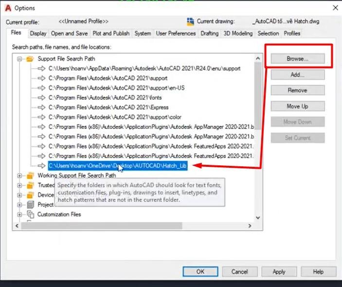342x287 pixels.
Task: Expand the Device node
Action: (19, 195)
